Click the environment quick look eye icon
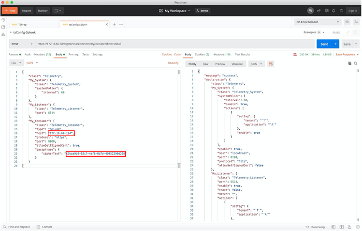362x231 pixels. click(347, 22)
